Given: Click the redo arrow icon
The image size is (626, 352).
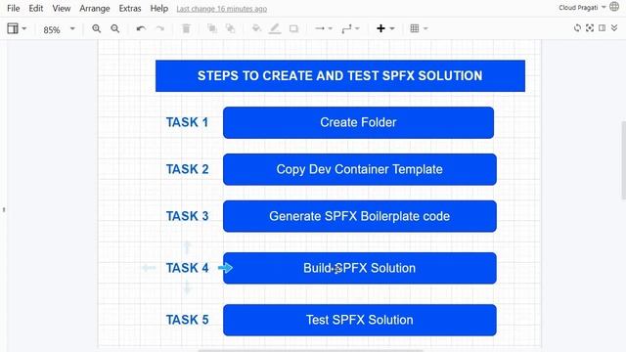Looking at the screenshot, I should [159, 28].
